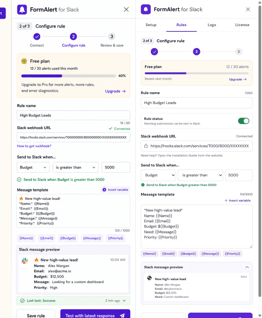Click completed step checkmark in right panel

(x=154, y=52)
